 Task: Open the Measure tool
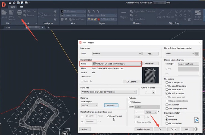[x=124, y=15]
